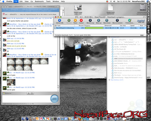The width and height of the screenshot is (151, 121).
Task: Open DownThemAll Preferences
Action: coord(130,20)
